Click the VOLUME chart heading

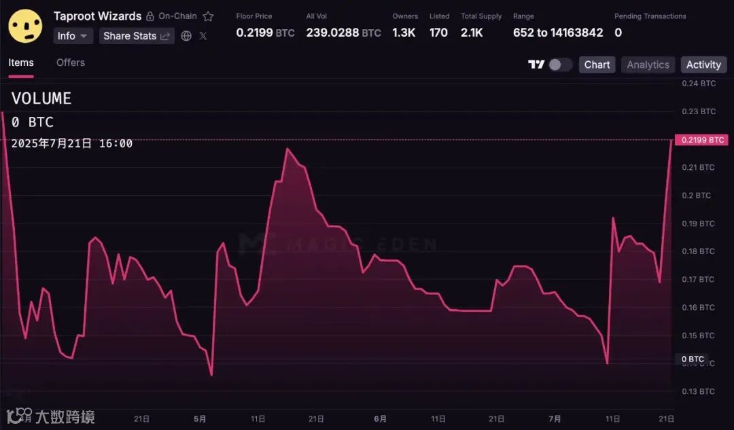click(41, 98)
